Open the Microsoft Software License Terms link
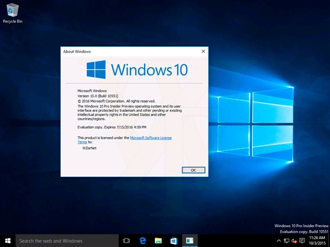Image resolution: width=330 pixels, height=247 pixels. 151,138
